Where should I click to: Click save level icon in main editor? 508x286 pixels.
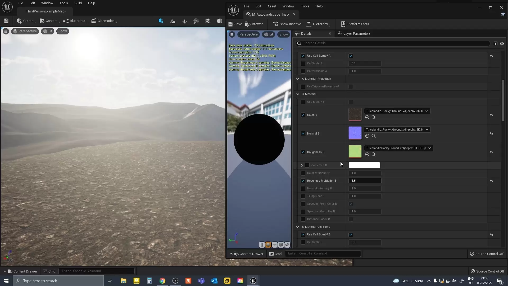[x=6, y=21]
